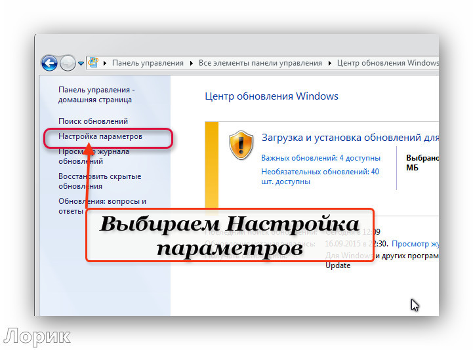The width and height of the screenshot is (473, 350).
Task: Open Важных обновлений: 4 доступны link
Action: tap(321, 158)
